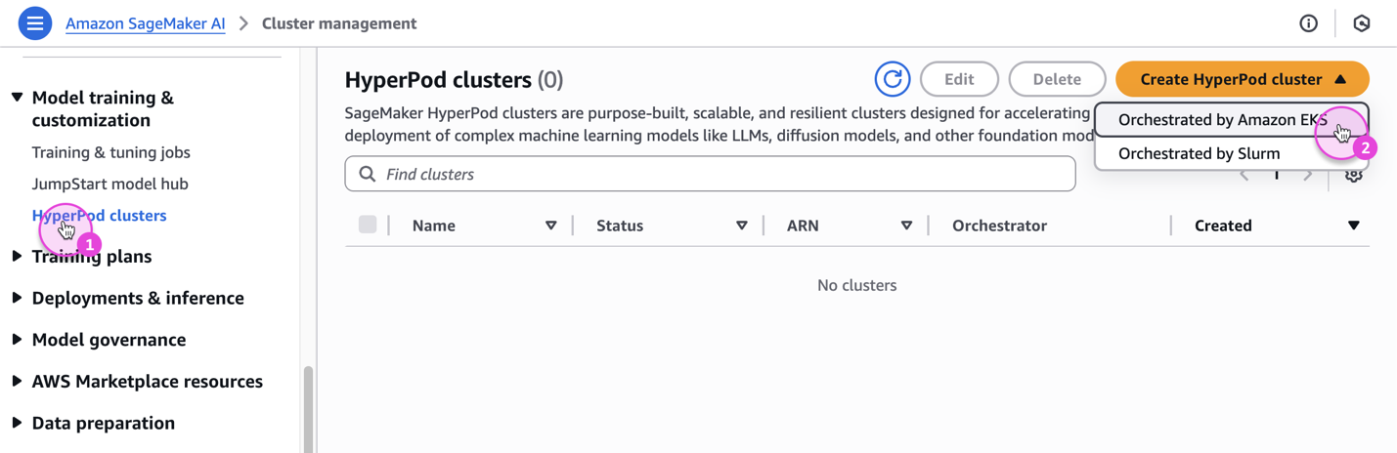Focus the Find clusters search field
Screen dimensions: 1397x453
click(x=711, y=174)
